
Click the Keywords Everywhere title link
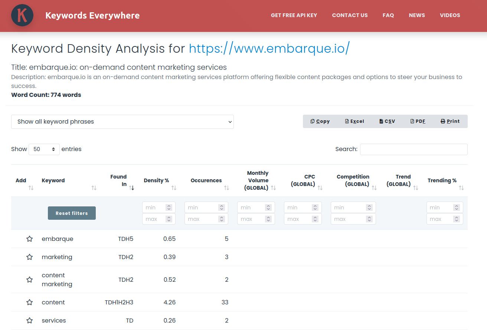92,16
